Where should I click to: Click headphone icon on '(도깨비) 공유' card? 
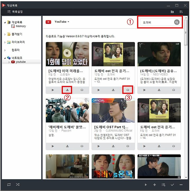pos(174,90)
